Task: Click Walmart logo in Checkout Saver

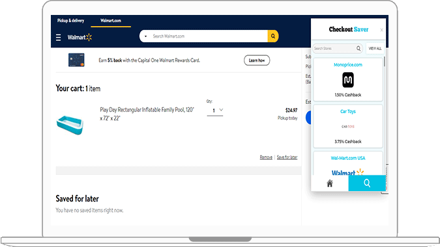Action: pyautogui.click(x=348, y=172)
